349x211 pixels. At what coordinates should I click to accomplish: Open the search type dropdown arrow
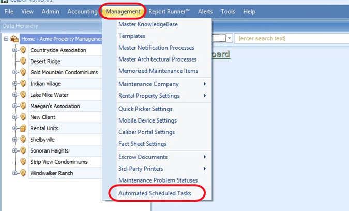[229, 38]
